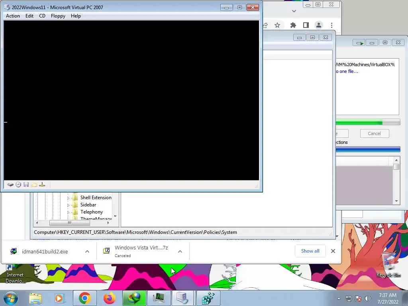Switch to Google Chrome in the taskbar

85,298
